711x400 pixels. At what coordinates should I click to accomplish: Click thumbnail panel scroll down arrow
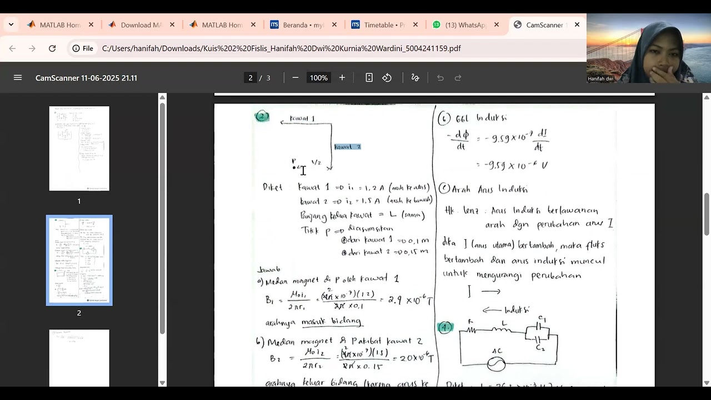(x=162, y=383)
